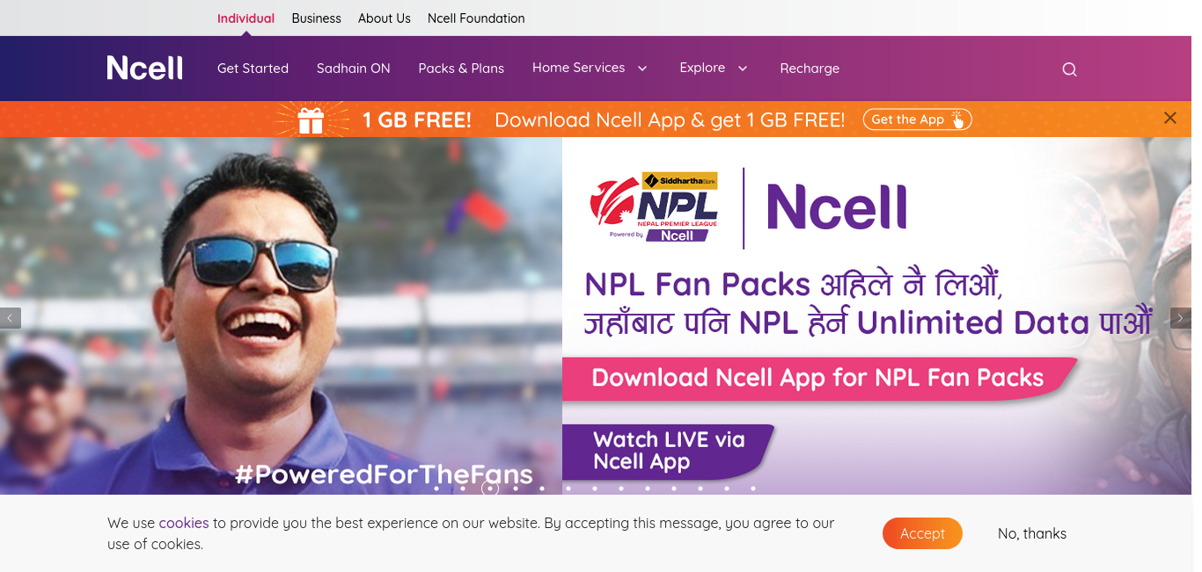Click Download Ncell App for NPL Fan Packs
Viewport: 1202px width, 572px height.
[x=818, y=378]
